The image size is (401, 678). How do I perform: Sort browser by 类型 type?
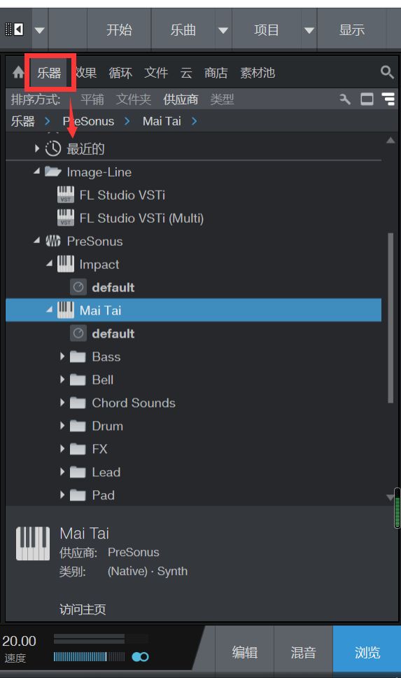click(222, 99)
